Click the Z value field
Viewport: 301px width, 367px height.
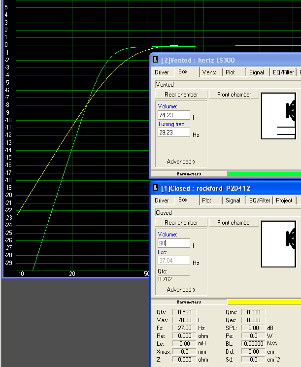pos(184,359)
